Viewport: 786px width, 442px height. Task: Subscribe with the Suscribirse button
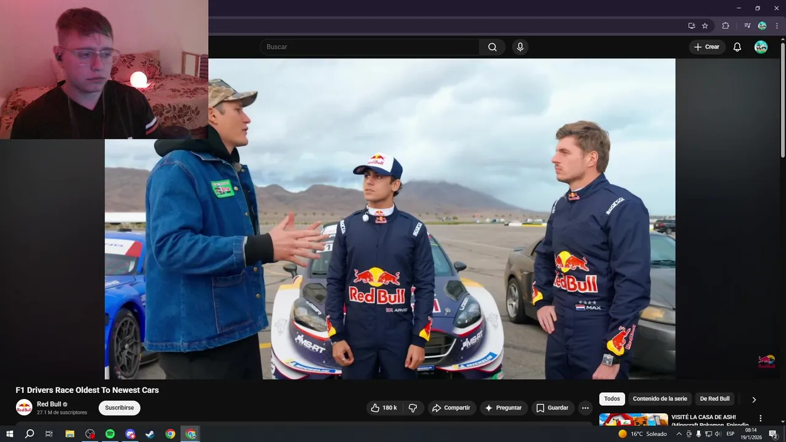click(x=119, y=408)
